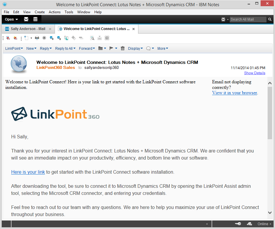This screenshot has height=229, width=275.
Task: Click the scrollbar down arrow
Action: (270, 213)
